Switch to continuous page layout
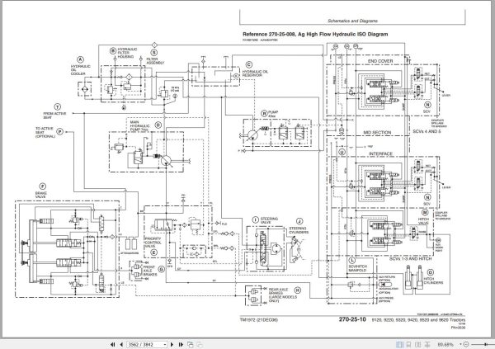Screen dimensions: 495x349 coord(408,344)
